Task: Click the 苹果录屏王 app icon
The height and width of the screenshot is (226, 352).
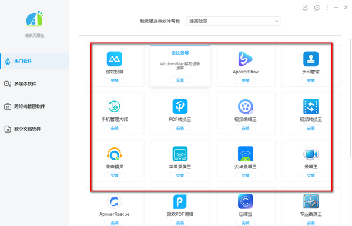Action: pos(180,154)
